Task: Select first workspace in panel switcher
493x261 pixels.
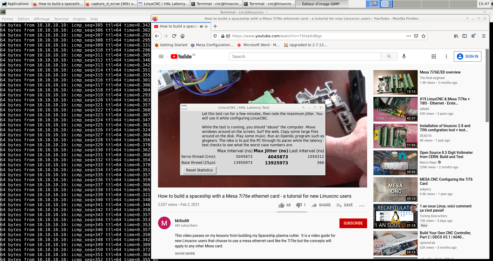Action: point(373,4)
